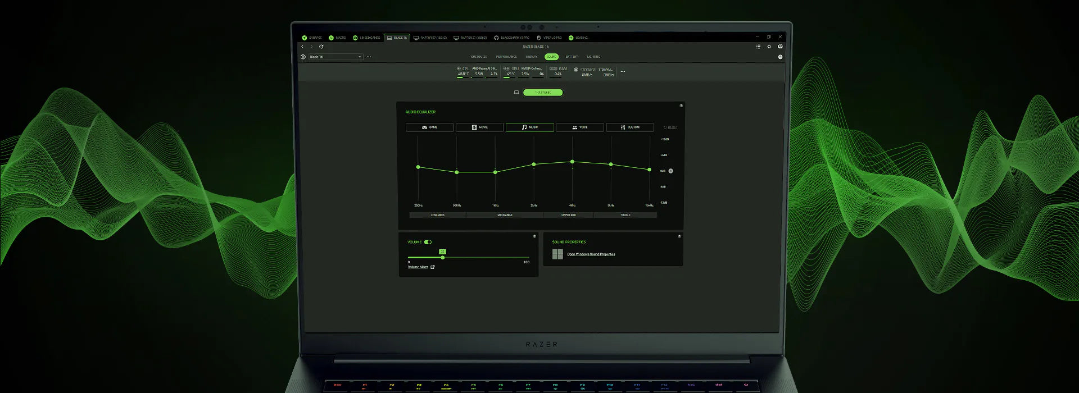Expand the Blade 16 profile dropdown
The image size is (1079, 393).
[x=360, y=57]
